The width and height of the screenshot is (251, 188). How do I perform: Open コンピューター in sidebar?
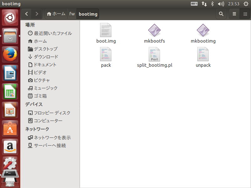(x=50, y=121)
